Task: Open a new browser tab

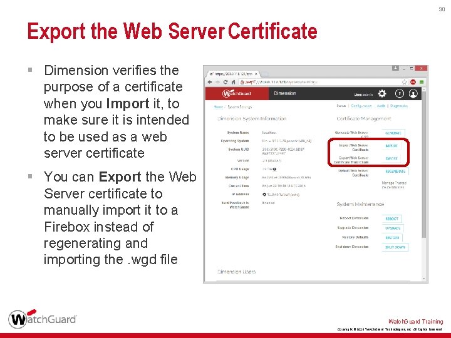Action: tap(264, 74)
